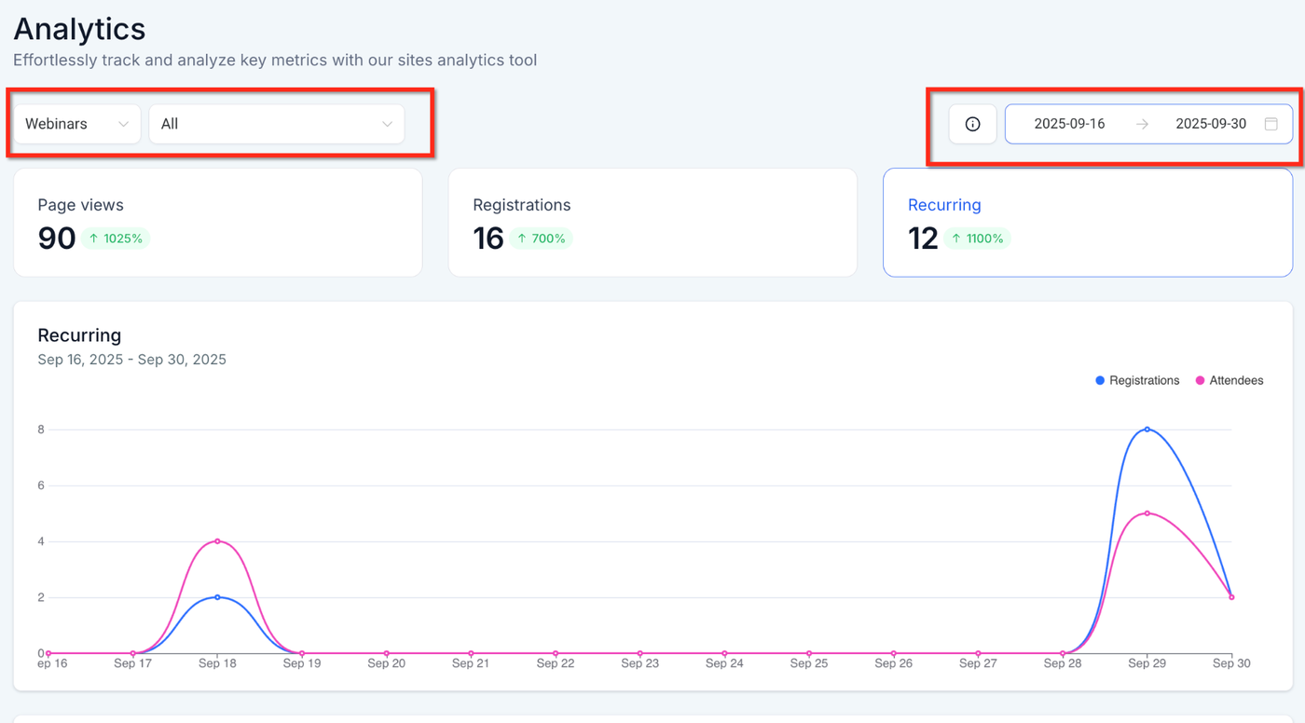1305x723 pixels.
Task: Click the Registrations data point on Sep 18
Action: coord(217,597)
